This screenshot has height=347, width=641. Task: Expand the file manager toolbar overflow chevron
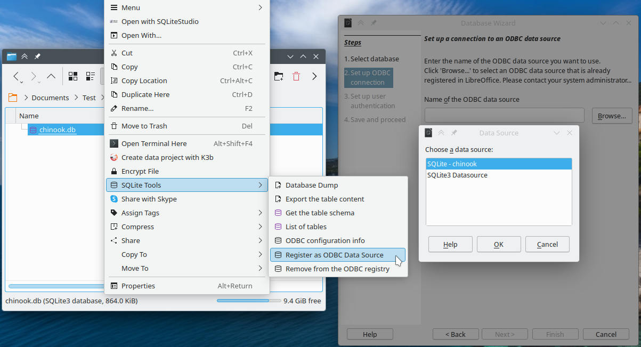tap(314, 76)
